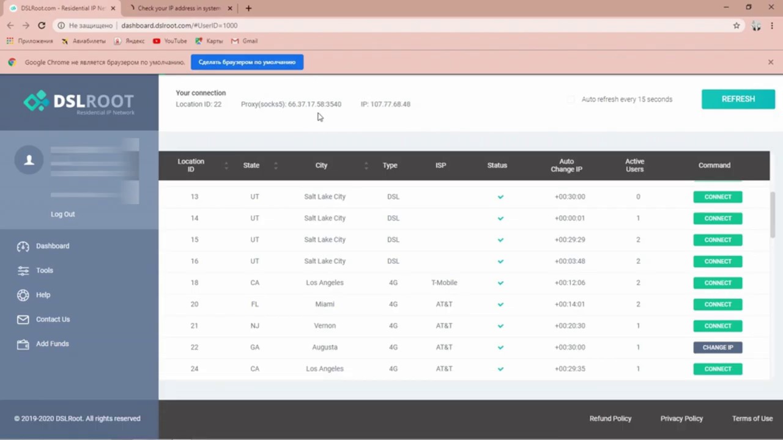Screen dimensions: 783x440
Task: Click the Help lifebuoy icon
Action: point(23,295)
